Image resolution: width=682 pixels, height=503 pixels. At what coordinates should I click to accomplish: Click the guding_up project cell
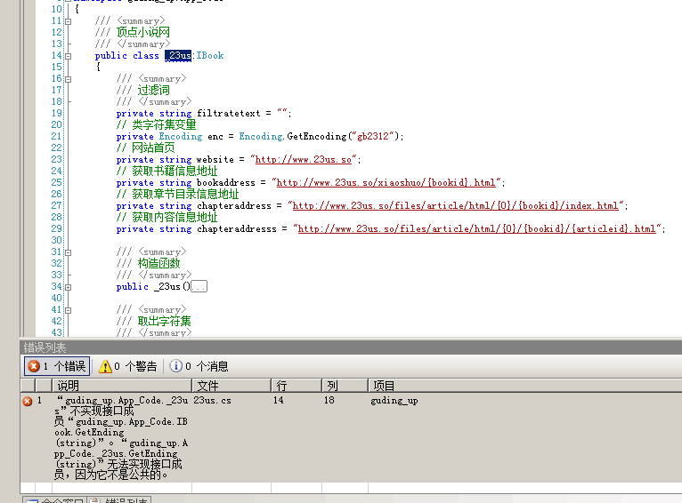(x=394, y=401)
